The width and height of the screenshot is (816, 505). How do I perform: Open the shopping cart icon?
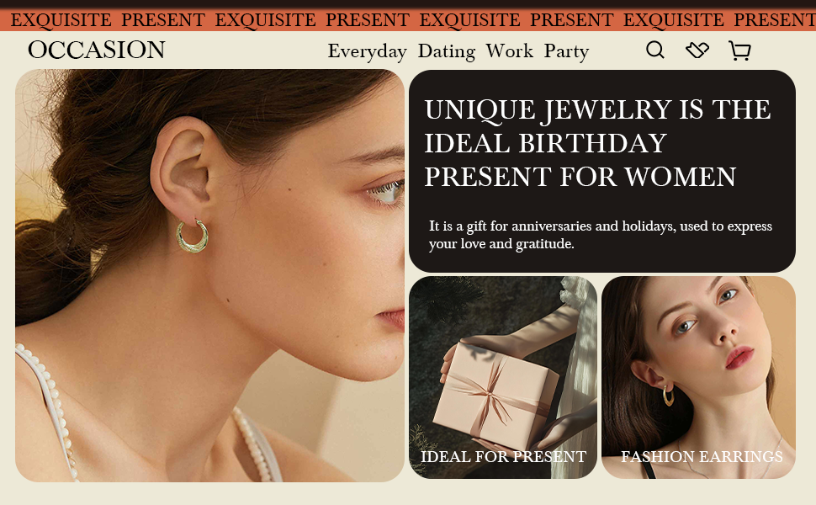(x=739, y=51)
